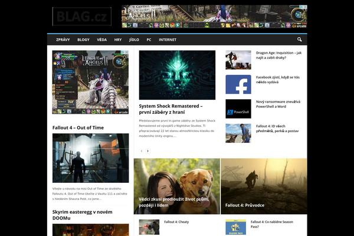Open Dragon Age: Inquisition dragons article link
The height and width of the screenshot is (236, 354).
[x=278, y=55]
